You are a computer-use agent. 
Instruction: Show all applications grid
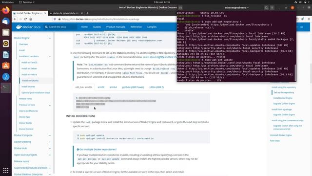coord(6,171)
